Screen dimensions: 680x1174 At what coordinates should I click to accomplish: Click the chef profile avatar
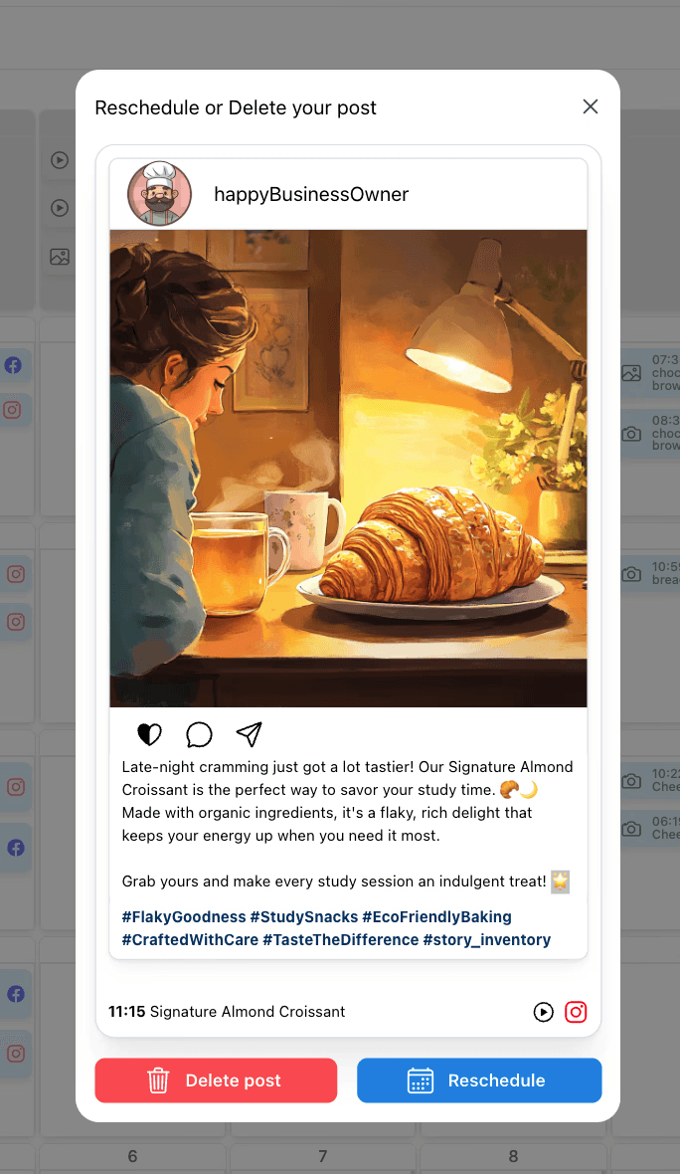click(x=159, y=194)
